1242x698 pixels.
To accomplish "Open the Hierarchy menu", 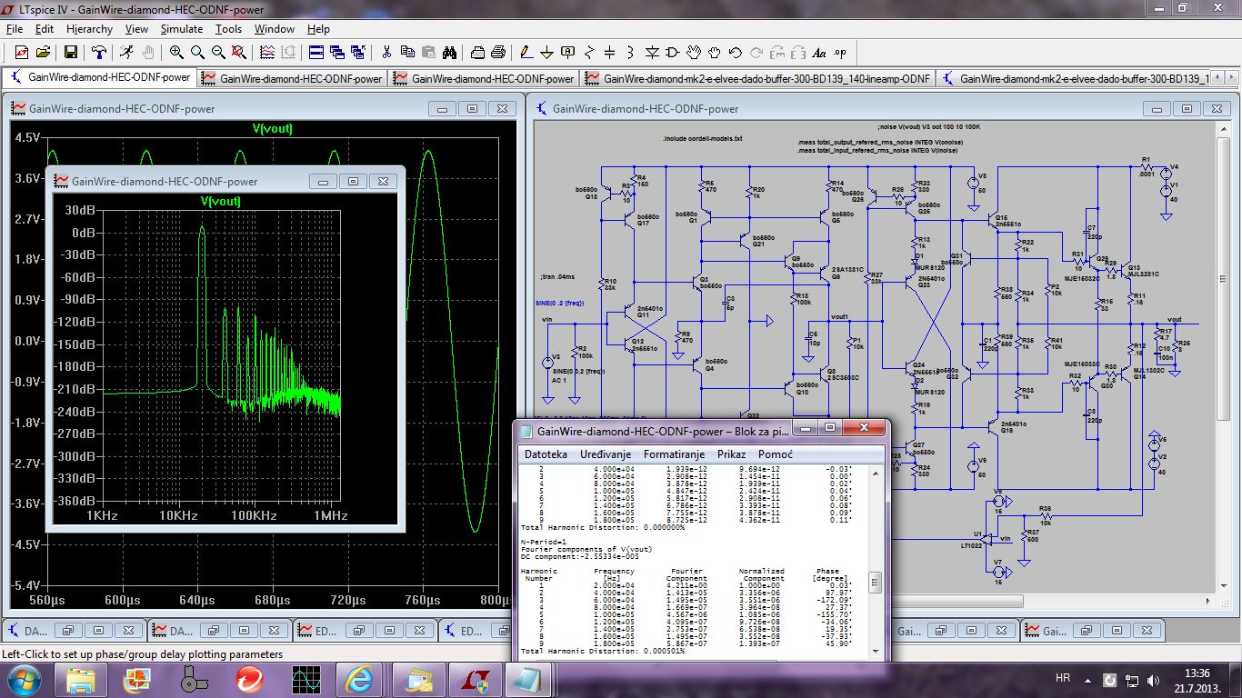I will (x=89, y=29).
